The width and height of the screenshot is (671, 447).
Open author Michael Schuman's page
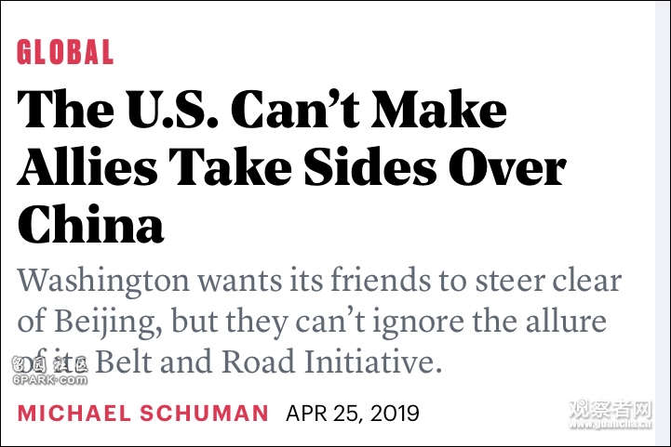(143, 414)
